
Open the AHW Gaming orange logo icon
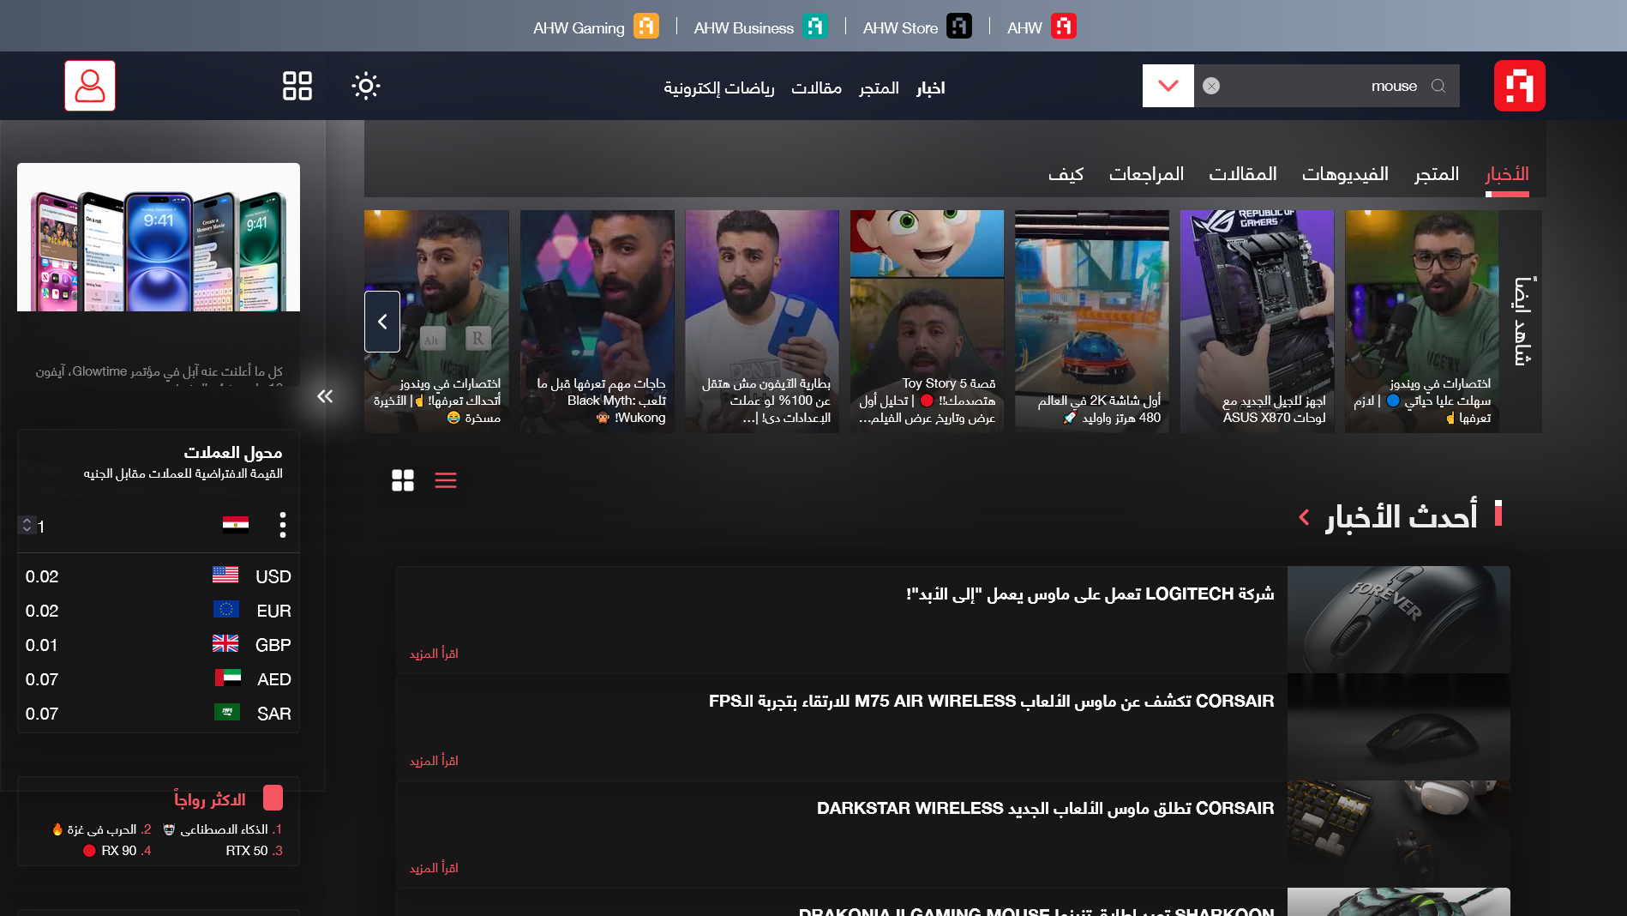646,27
